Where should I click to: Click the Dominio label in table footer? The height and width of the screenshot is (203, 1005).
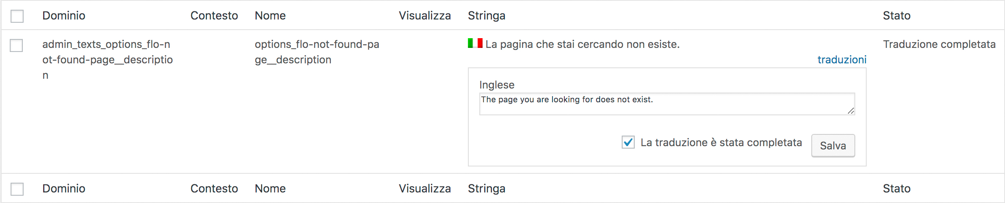click(x=64, y=188)
